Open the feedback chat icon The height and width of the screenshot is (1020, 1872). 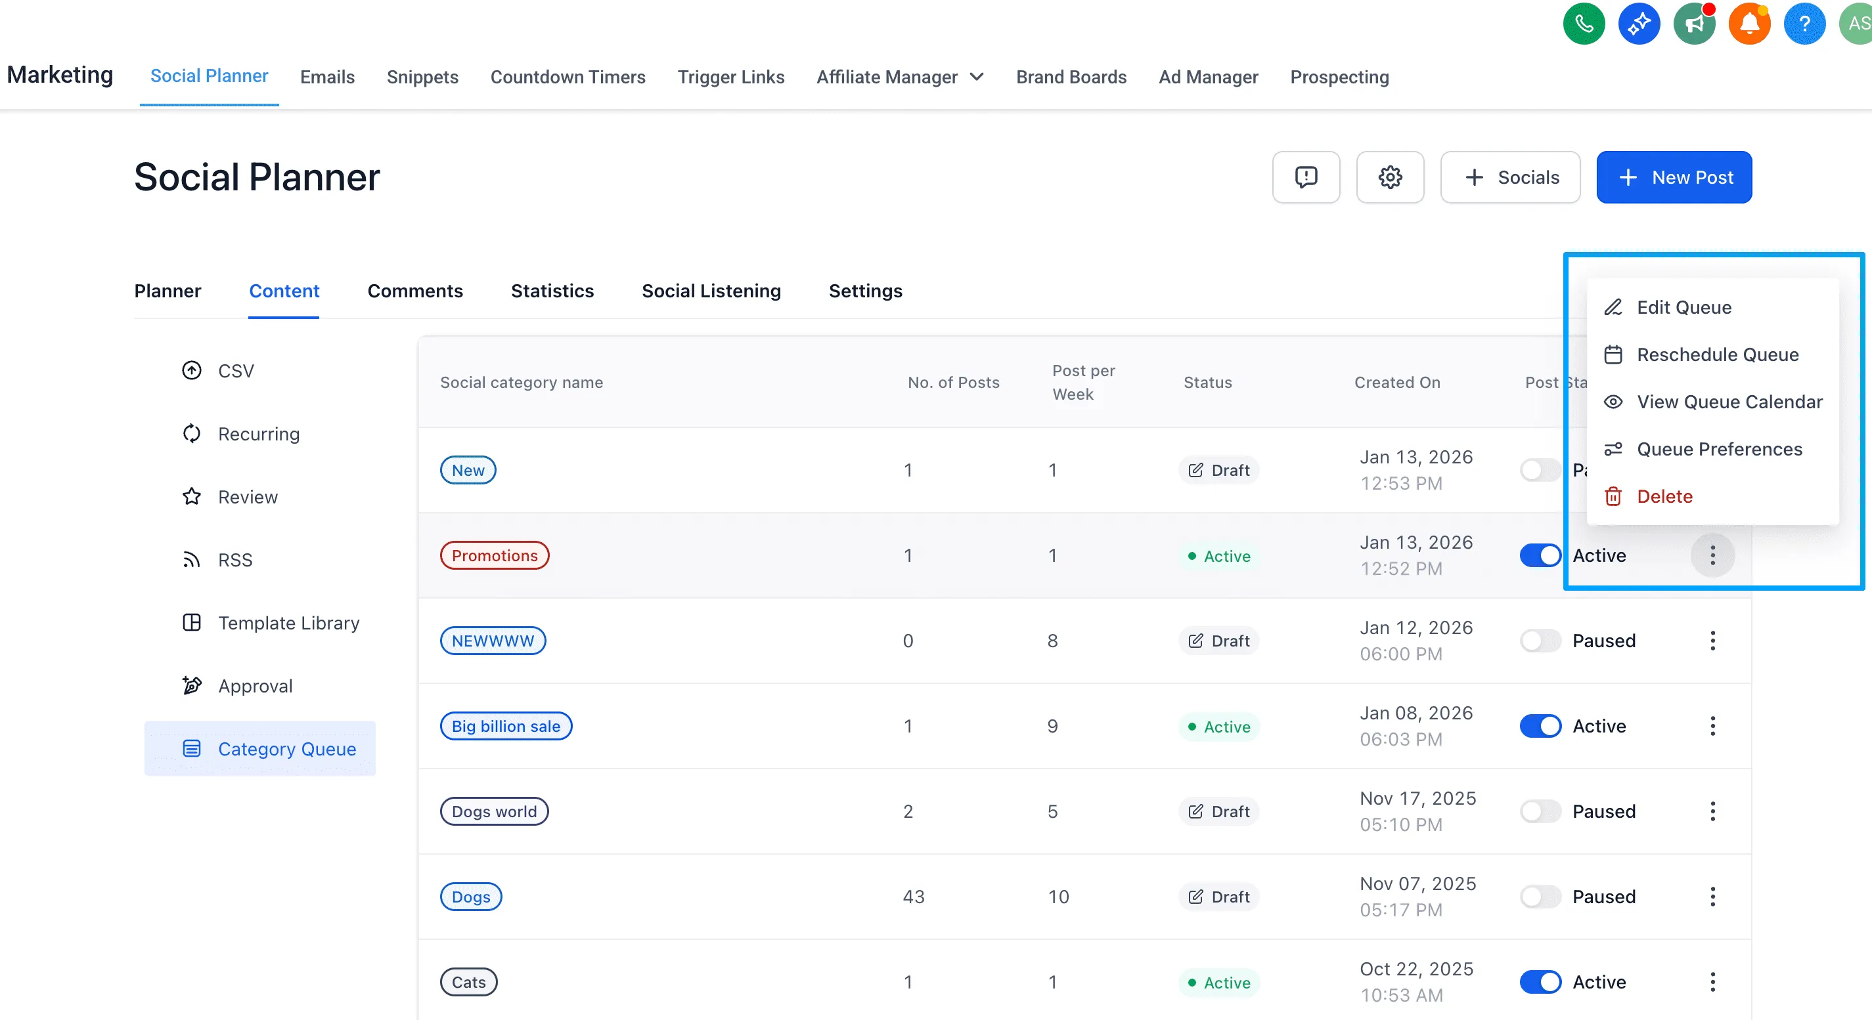click(1306, 177)
